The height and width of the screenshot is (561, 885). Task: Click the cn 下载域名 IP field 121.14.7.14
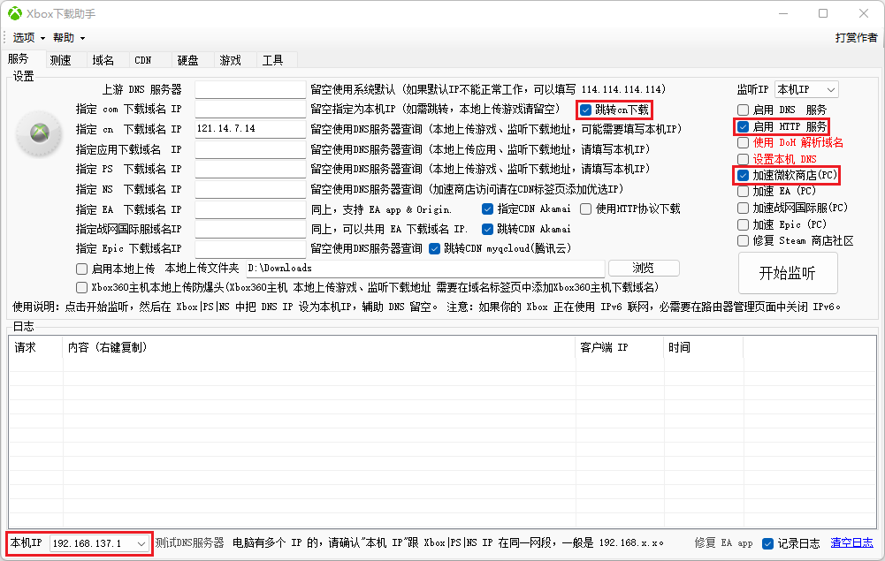(250, 129)
